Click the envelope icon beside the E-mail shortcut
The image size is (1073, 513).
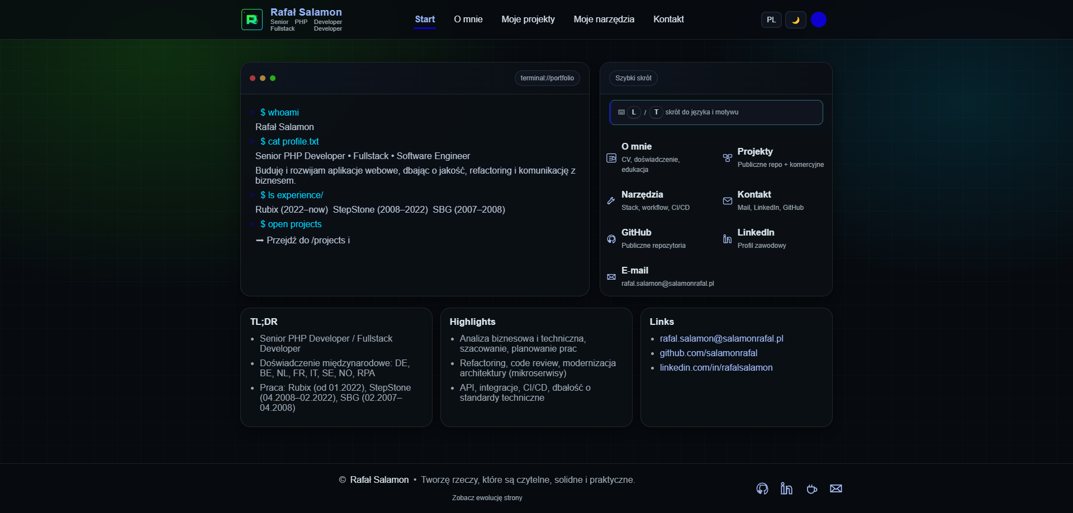click(611, 276)
